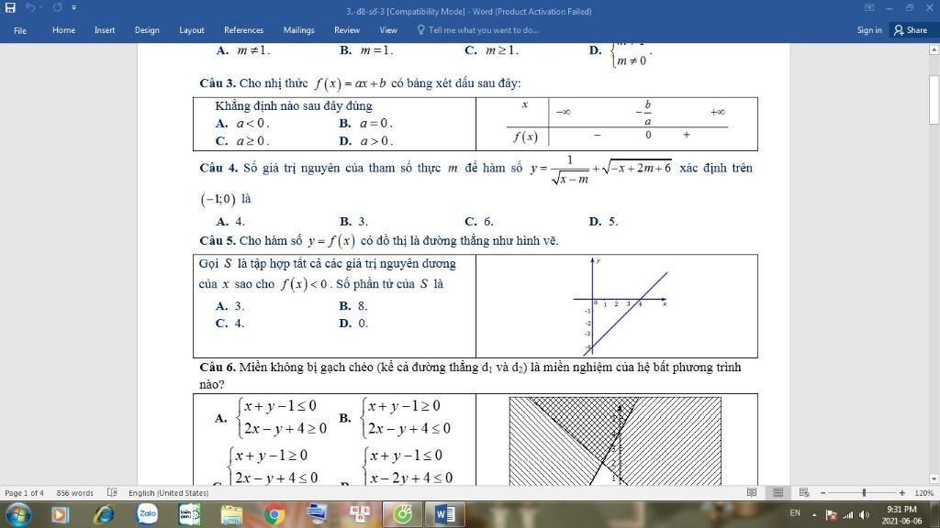Open Google Chrome from the taskbar
The width and height of the screenshot is (940, 528).
point(274,514)
